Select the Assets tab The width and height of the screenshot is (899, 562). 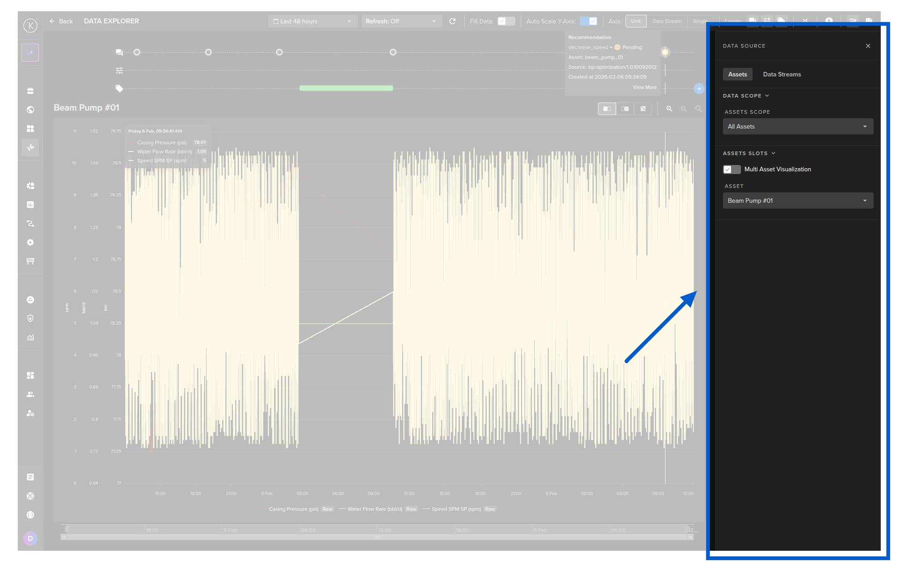tap(737, 74)
